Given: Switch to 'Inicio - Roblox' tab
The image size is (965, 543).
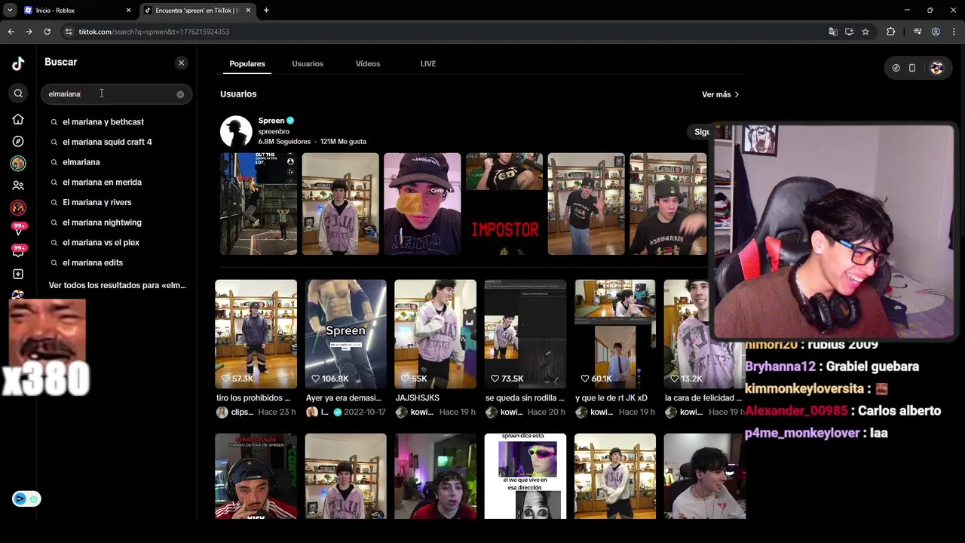Looking at the screenshot, I should pyautogui.click(x=75, y=11).
